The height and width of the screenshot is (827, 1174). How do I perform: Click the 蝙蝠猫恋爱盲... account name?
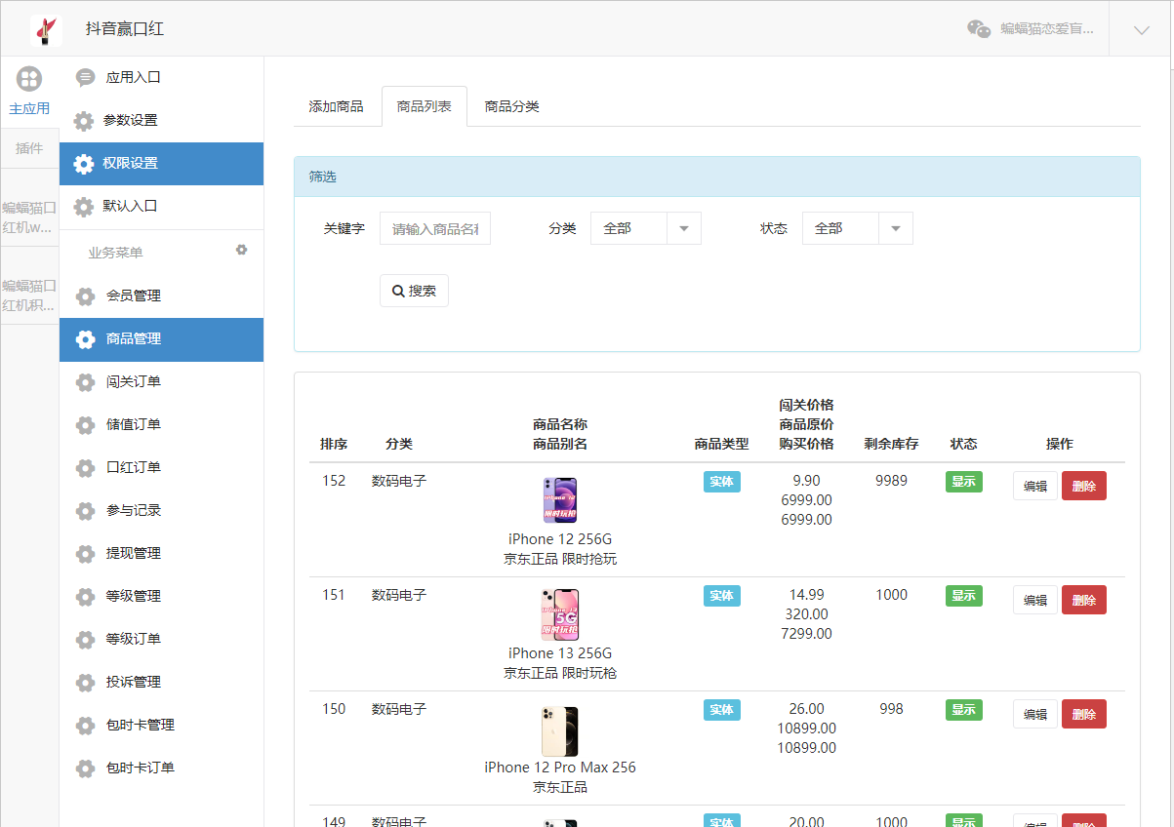tap(1047, 29)
